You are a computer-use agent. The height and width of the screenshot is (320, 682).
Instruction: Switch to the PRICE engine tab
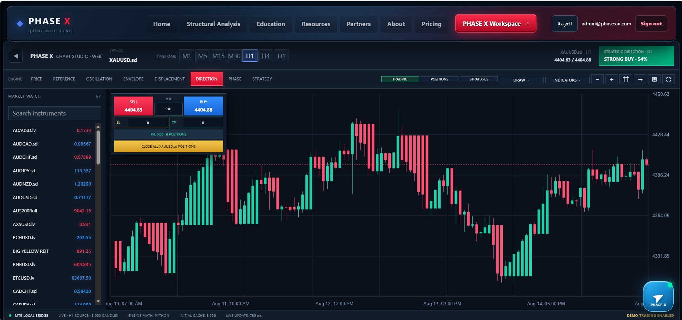click(36, 79)
